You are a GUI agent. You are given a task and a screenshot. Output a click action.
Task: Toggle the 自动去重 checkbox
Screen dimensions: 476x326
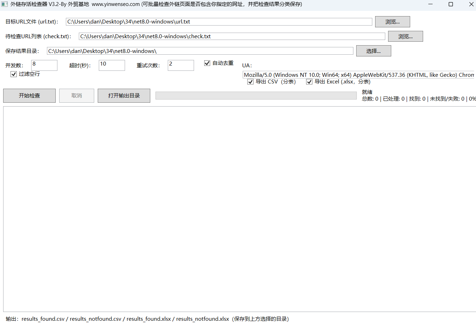coord(207,63)
